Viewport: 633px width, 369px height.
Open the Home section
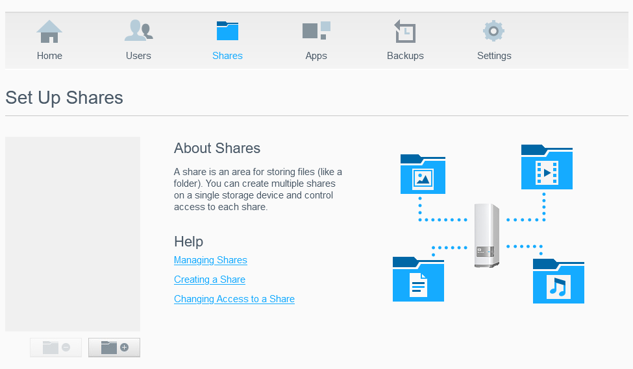point(49,40)
